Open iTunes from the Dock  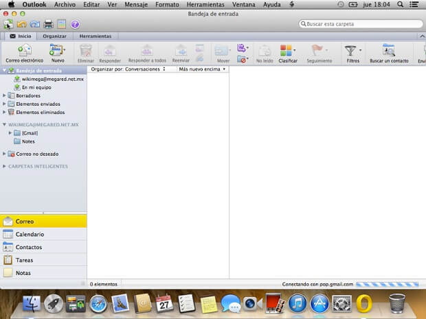(x=298, y=304)
